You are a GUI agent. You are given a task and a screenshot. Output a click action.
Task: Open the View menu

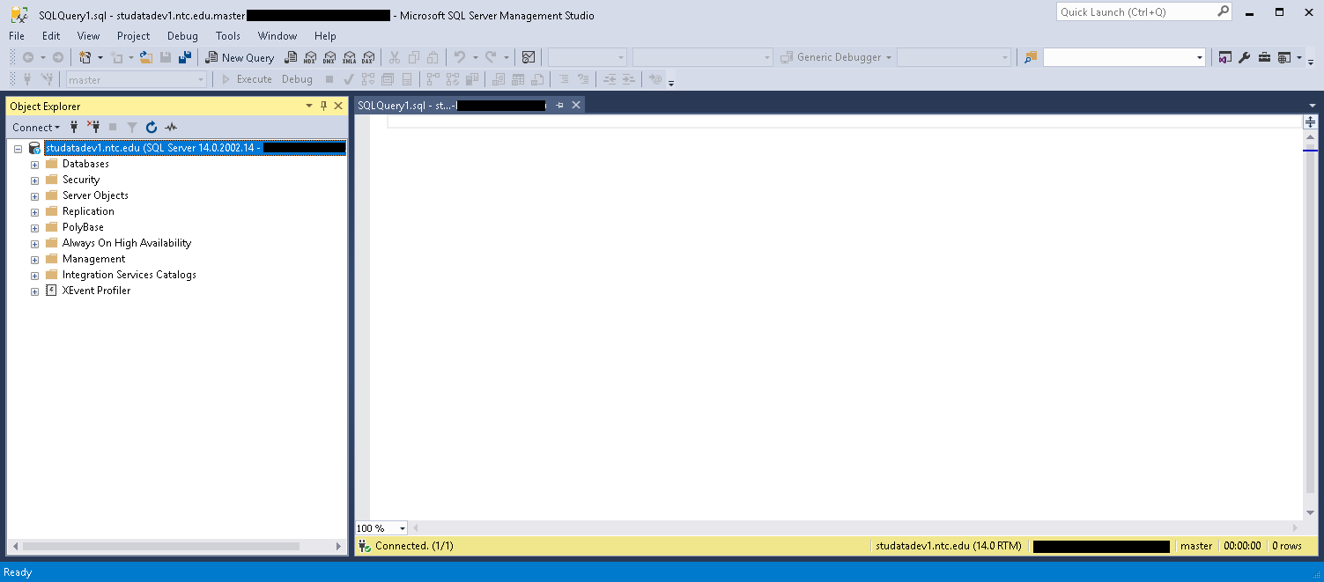tap(88, 36)
